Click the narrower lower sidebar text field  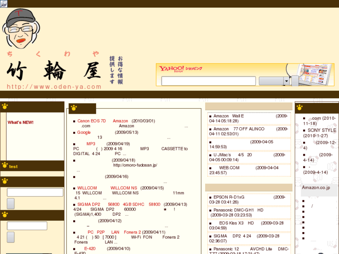[27, 226]
